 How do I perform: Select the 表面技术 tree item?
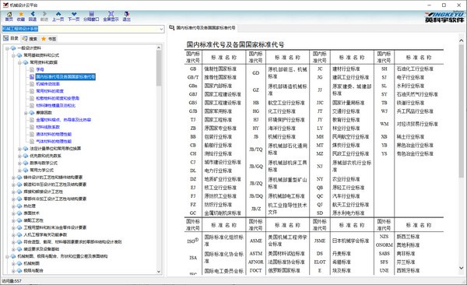pyautogui.click(x=32, y=213)
